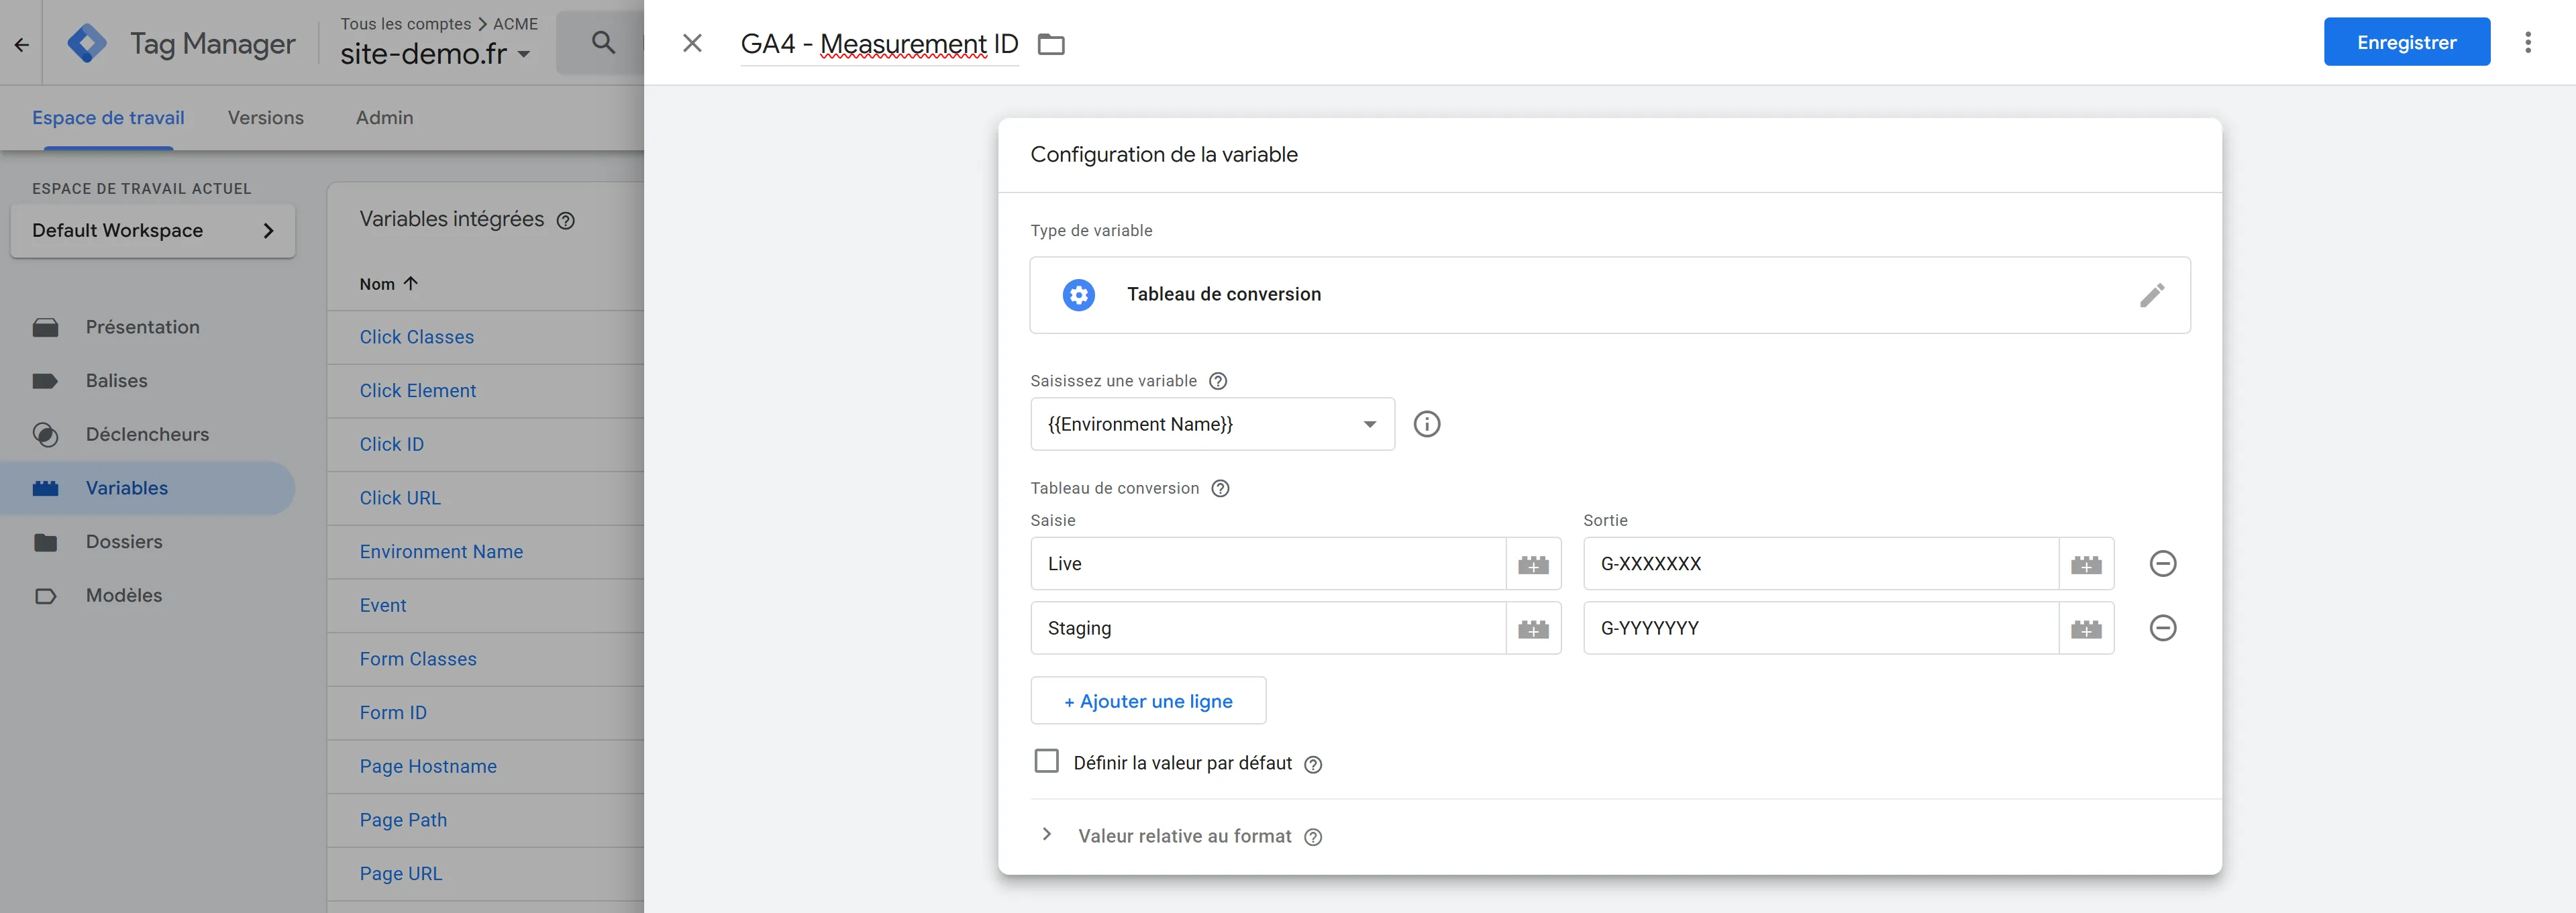
Task: Click Ajouter une ligne button
Action: (1148, 701)
